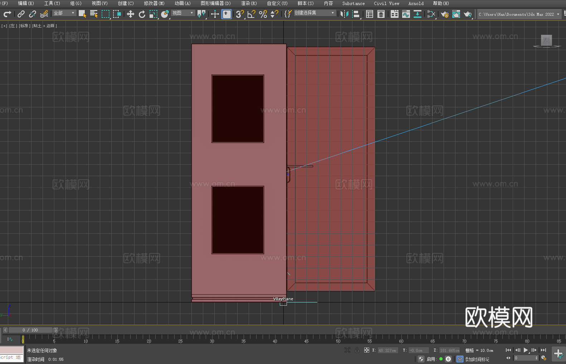This screenshot has height=364, width=566.
Task: Click the Play Animation button
Action: click(526, 350)
